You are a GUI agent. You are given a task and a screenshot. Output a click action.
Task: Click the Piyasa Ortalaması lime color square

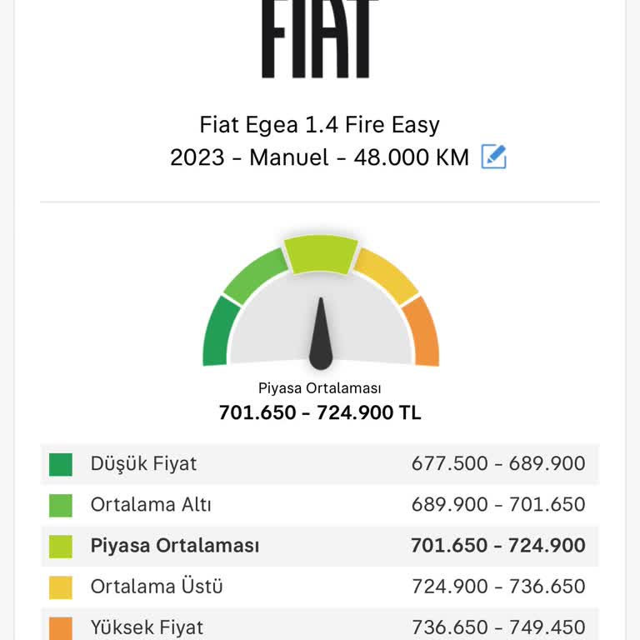[61, 547]
